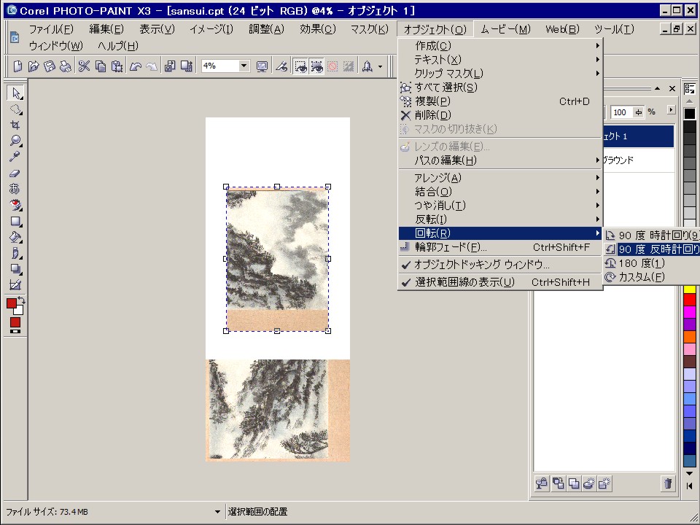Choose 180 度(1) rotation

click(x=651, y=263)
